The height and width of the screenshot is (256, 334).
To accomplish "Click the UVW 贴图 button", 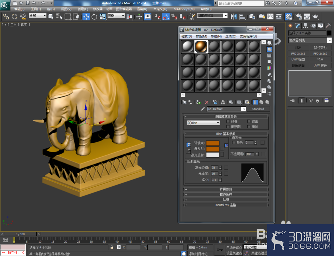I will coord(298,60).
